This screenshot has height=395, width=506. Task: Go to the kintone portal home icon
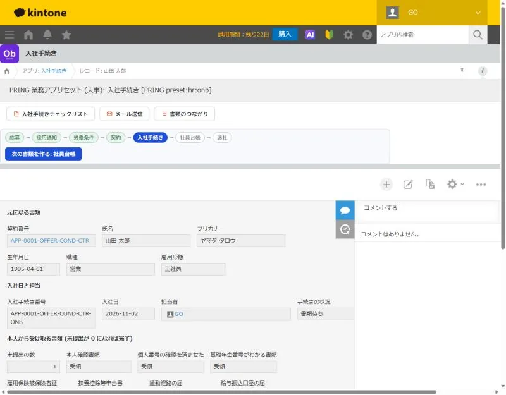pyautogui.click(x=28, y=35)
